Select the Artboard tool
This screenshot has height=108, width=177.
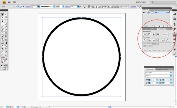pyautogui.click(x=2, y=52)
